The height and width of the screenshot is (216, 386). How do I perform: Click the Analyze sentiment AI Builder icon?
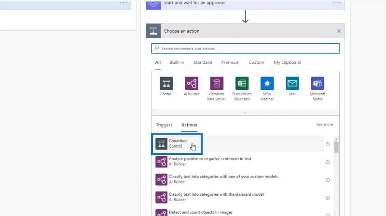161,162
